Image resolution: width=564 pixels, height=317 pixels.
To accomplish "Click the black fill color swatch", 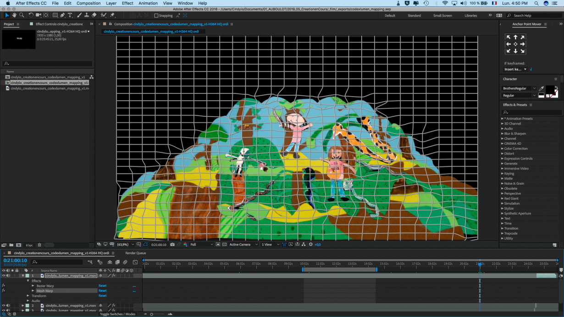I will [x=550, y=90].
